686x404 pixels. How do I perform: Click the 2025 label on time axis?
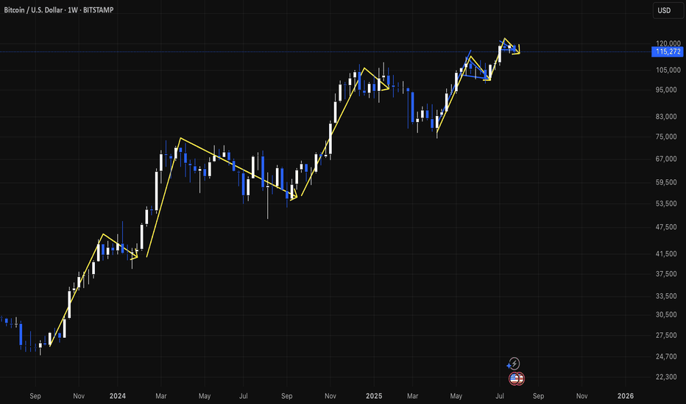pos(374,396)
